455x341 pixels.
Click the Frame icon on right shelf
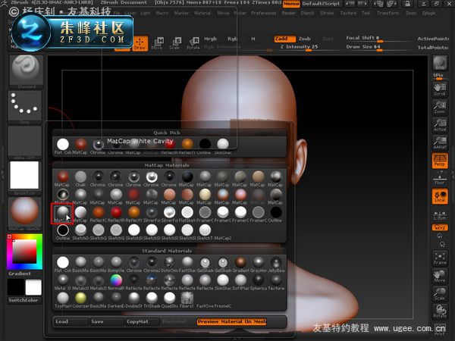440,258
